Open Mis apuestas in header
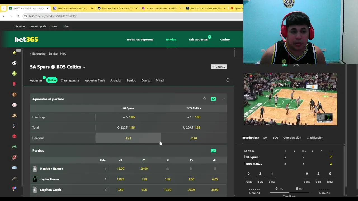The image size is (358, 201). (198, 40)
